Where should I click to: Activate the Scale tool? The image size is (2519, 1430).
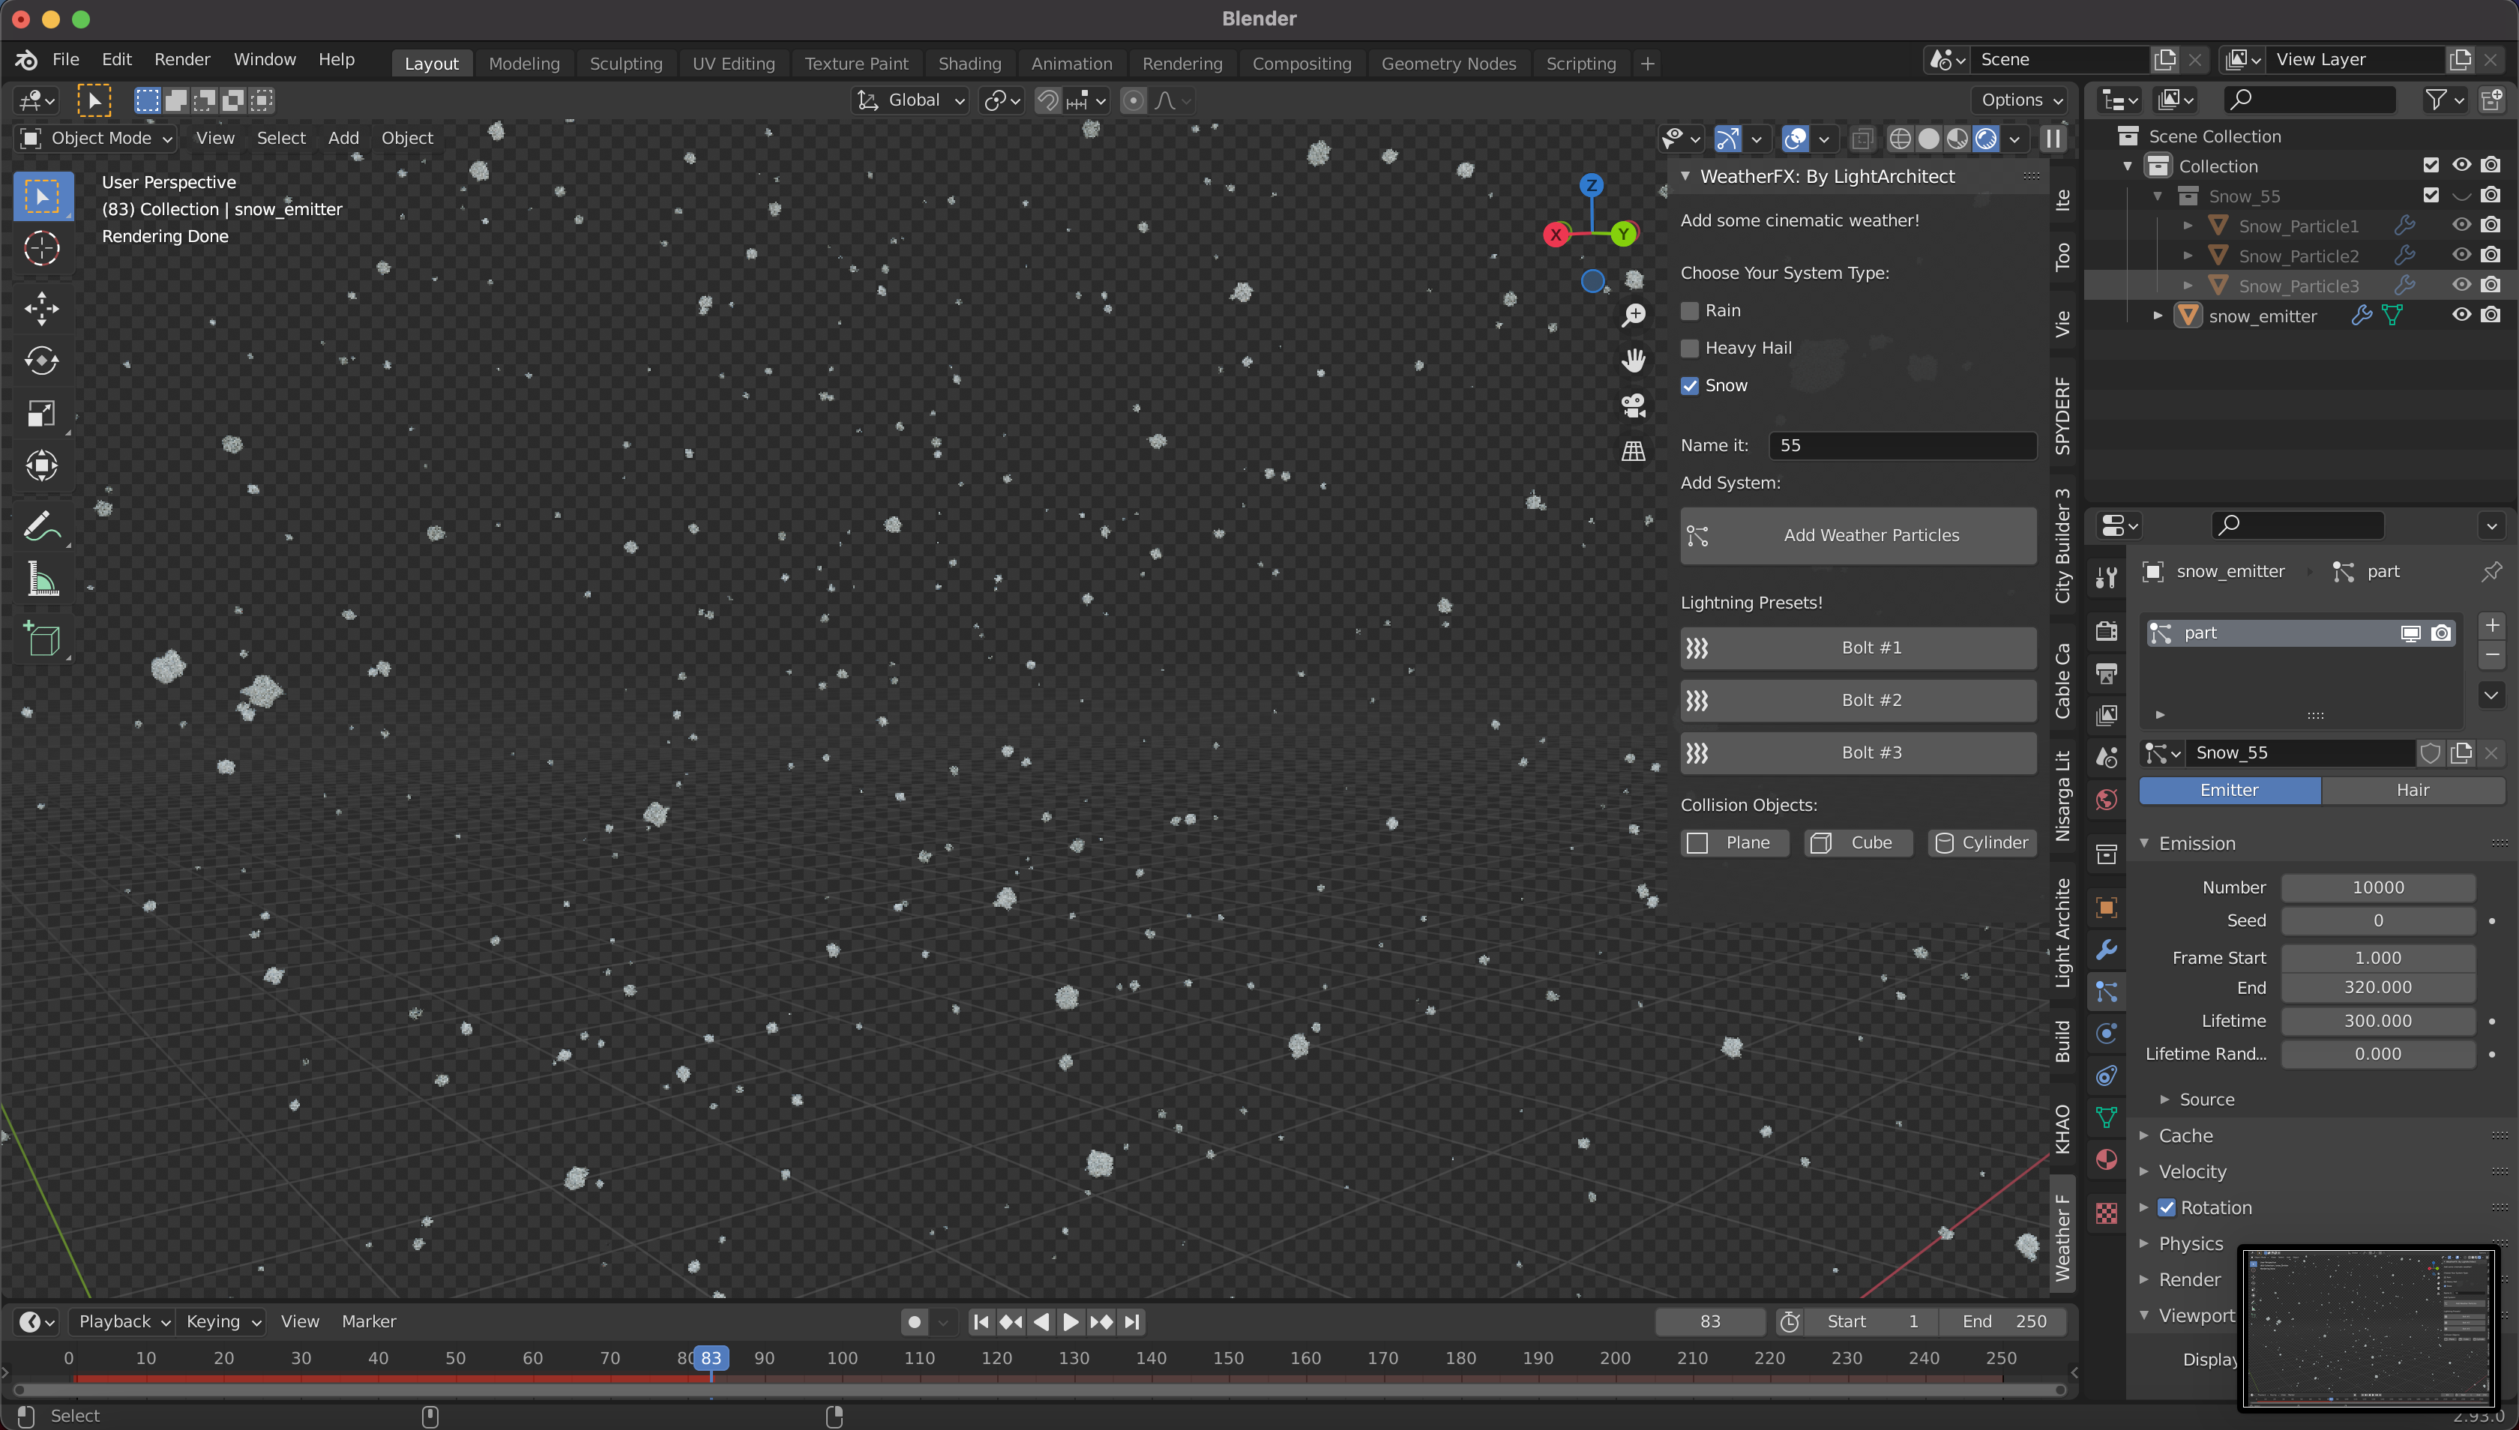[x=41, y=414]
